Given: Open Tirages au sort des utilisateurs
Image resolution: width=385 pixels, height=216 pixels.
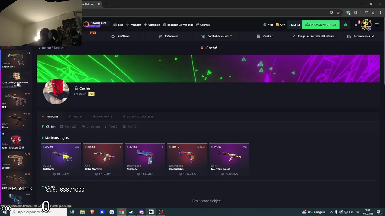Looking at the screenshot, I should pos(313,36).
